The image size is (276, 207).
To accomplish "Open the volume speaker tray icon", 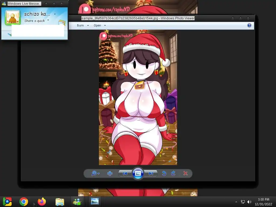I will tap(249, 202).
